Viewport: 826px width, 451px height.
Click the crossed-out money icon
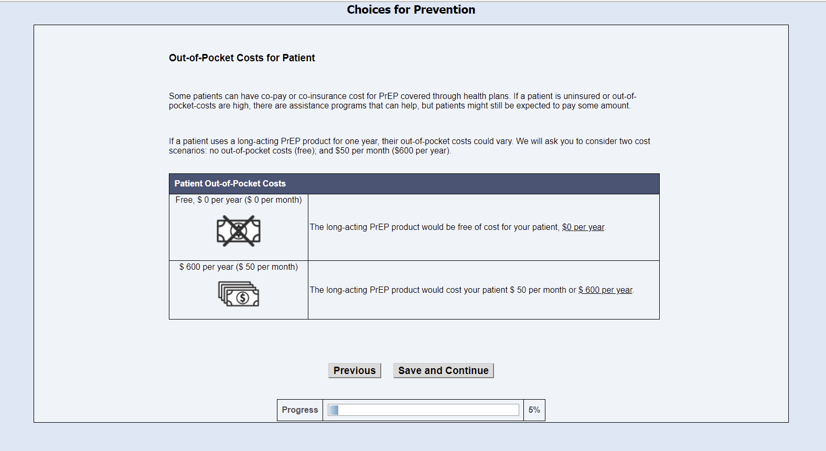pyautogui.click(x=239, y=231)
